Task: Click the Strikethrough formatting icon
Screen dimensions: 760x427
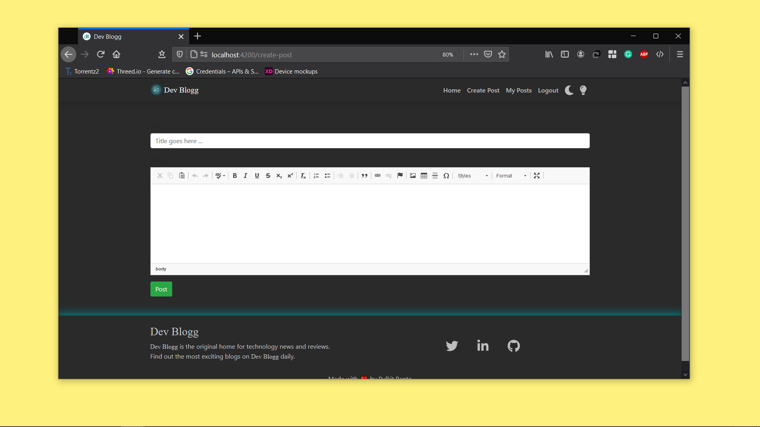Action: [x=268, y=176]
